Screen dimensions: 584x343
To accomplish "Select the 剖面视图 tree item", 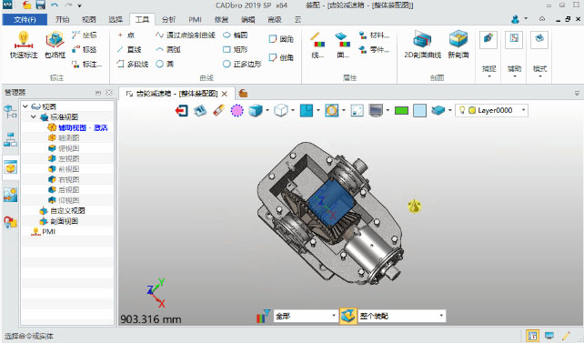I will [59, 221].
